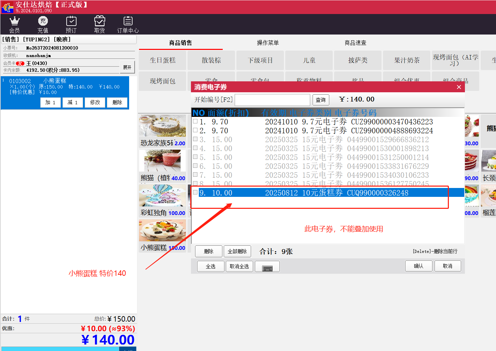Select coupon code CUZ99000003470436223
The width and height of the screenshot is (496, 351).
(392, 122)
